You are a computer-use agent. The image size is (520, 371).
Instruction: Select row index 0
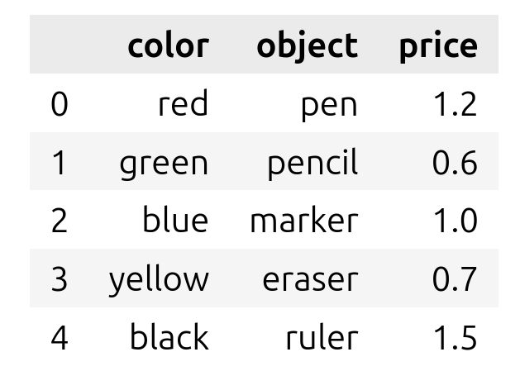coord(59,104)
